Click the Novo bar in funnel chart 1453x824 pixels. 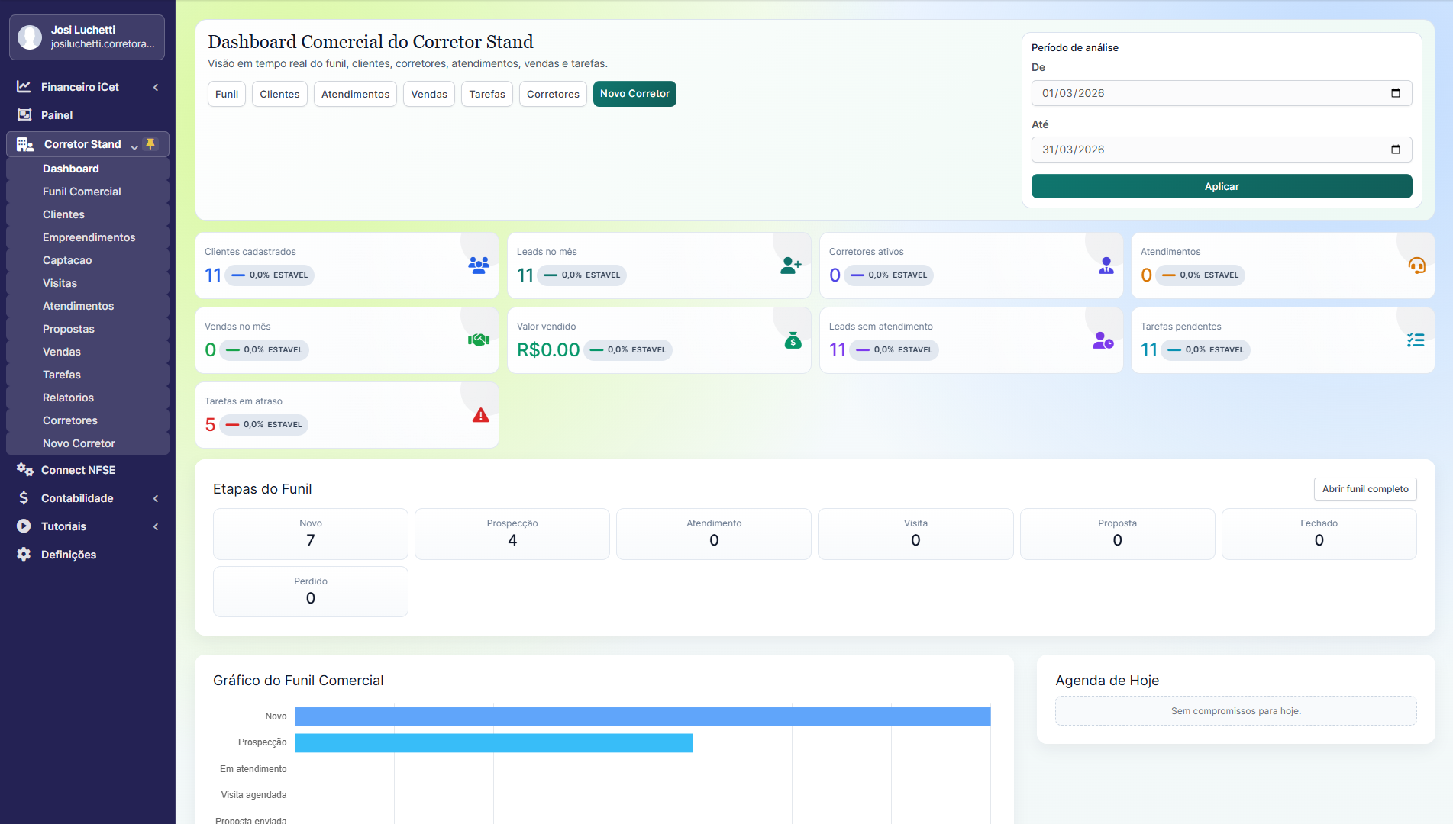(x=642, y=716)
